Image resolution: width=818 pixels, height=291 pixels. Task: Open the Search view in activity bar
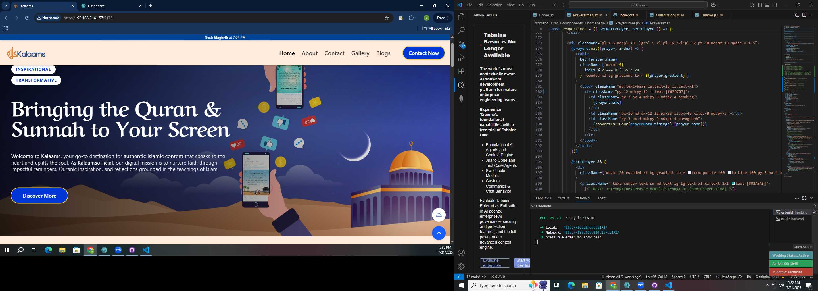[461, 30]
